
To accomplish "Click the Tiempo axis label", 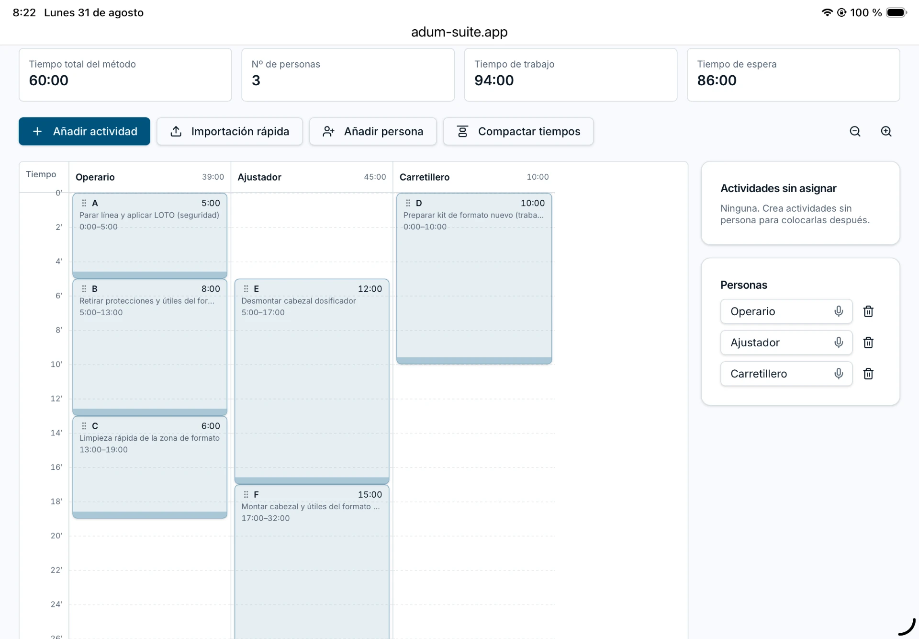I will (x=41, y=174).
